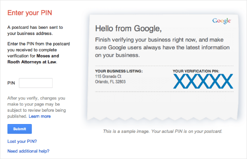Click the Hello from Google heading

128,28
